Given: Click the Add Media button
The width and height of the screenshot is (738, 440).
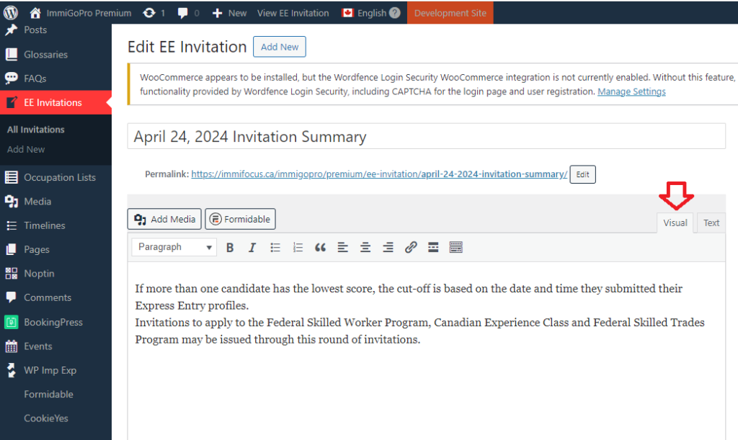Looking at the screenshot, I should 165,219.
